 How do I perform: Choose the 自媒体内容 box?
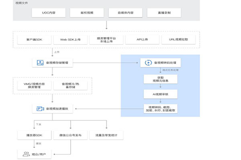point(126,13)
